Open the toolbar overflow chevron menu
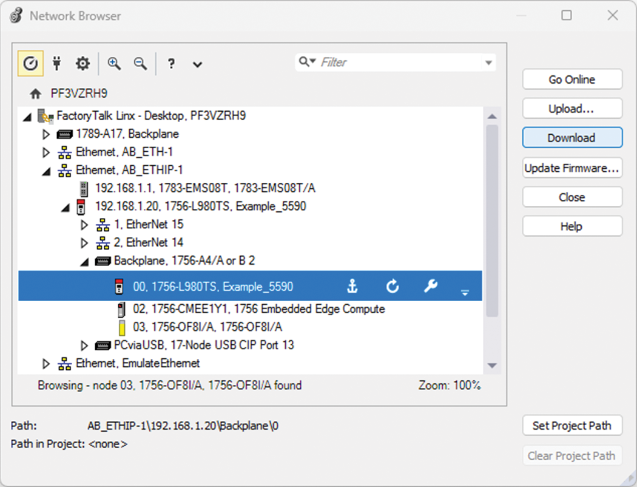This screenshot has width=637, height=487. 197,63
